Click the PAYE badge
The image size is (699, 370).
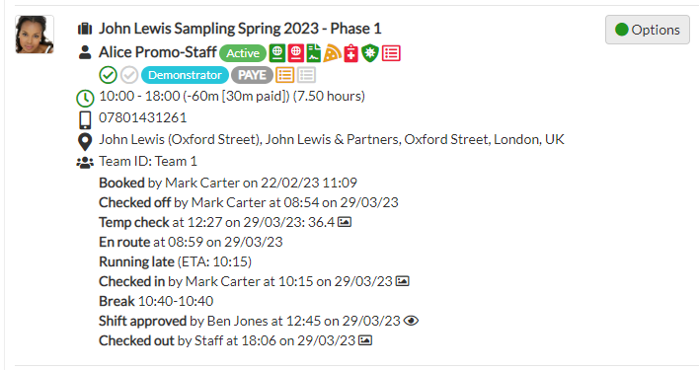pyautogui.click(x=252, y=75)
